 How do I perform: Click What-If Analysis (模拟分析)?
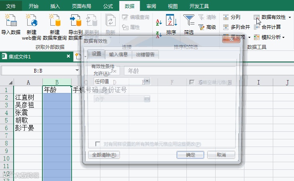267,37
